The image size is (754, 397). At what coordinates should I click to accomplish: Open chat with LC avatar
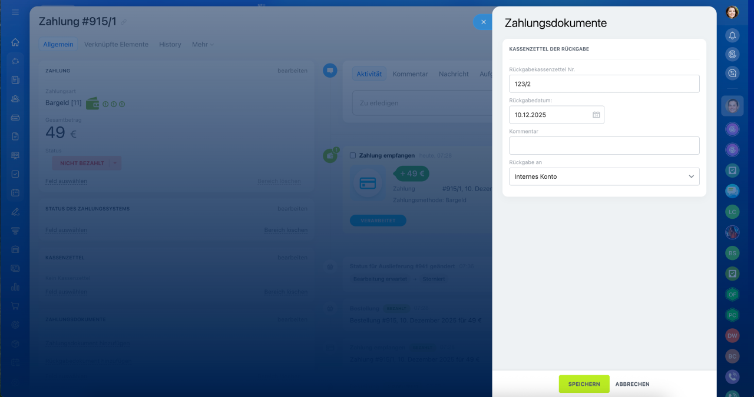(x=732, y=212)
